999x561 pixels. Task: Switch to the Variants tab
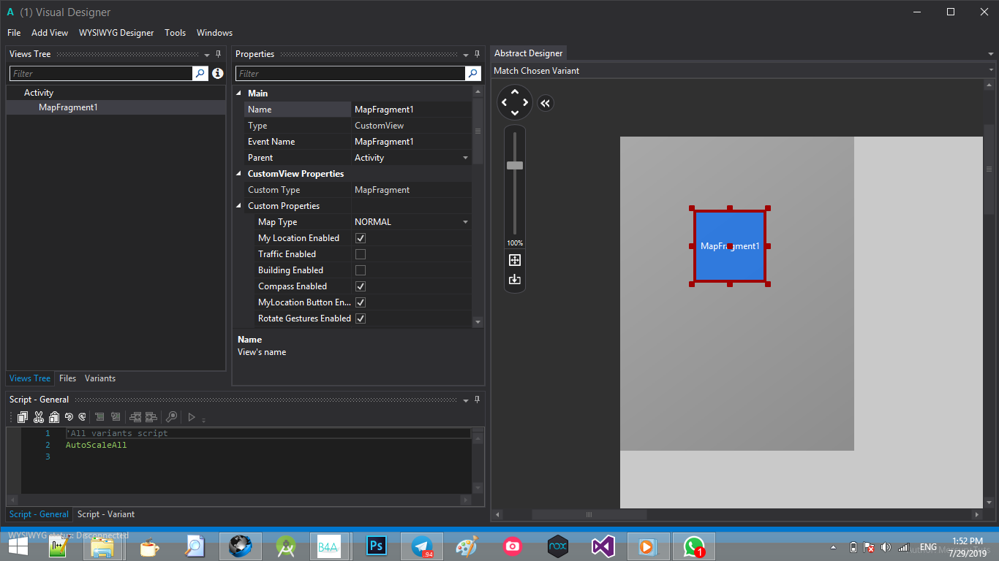click(100, 378)
